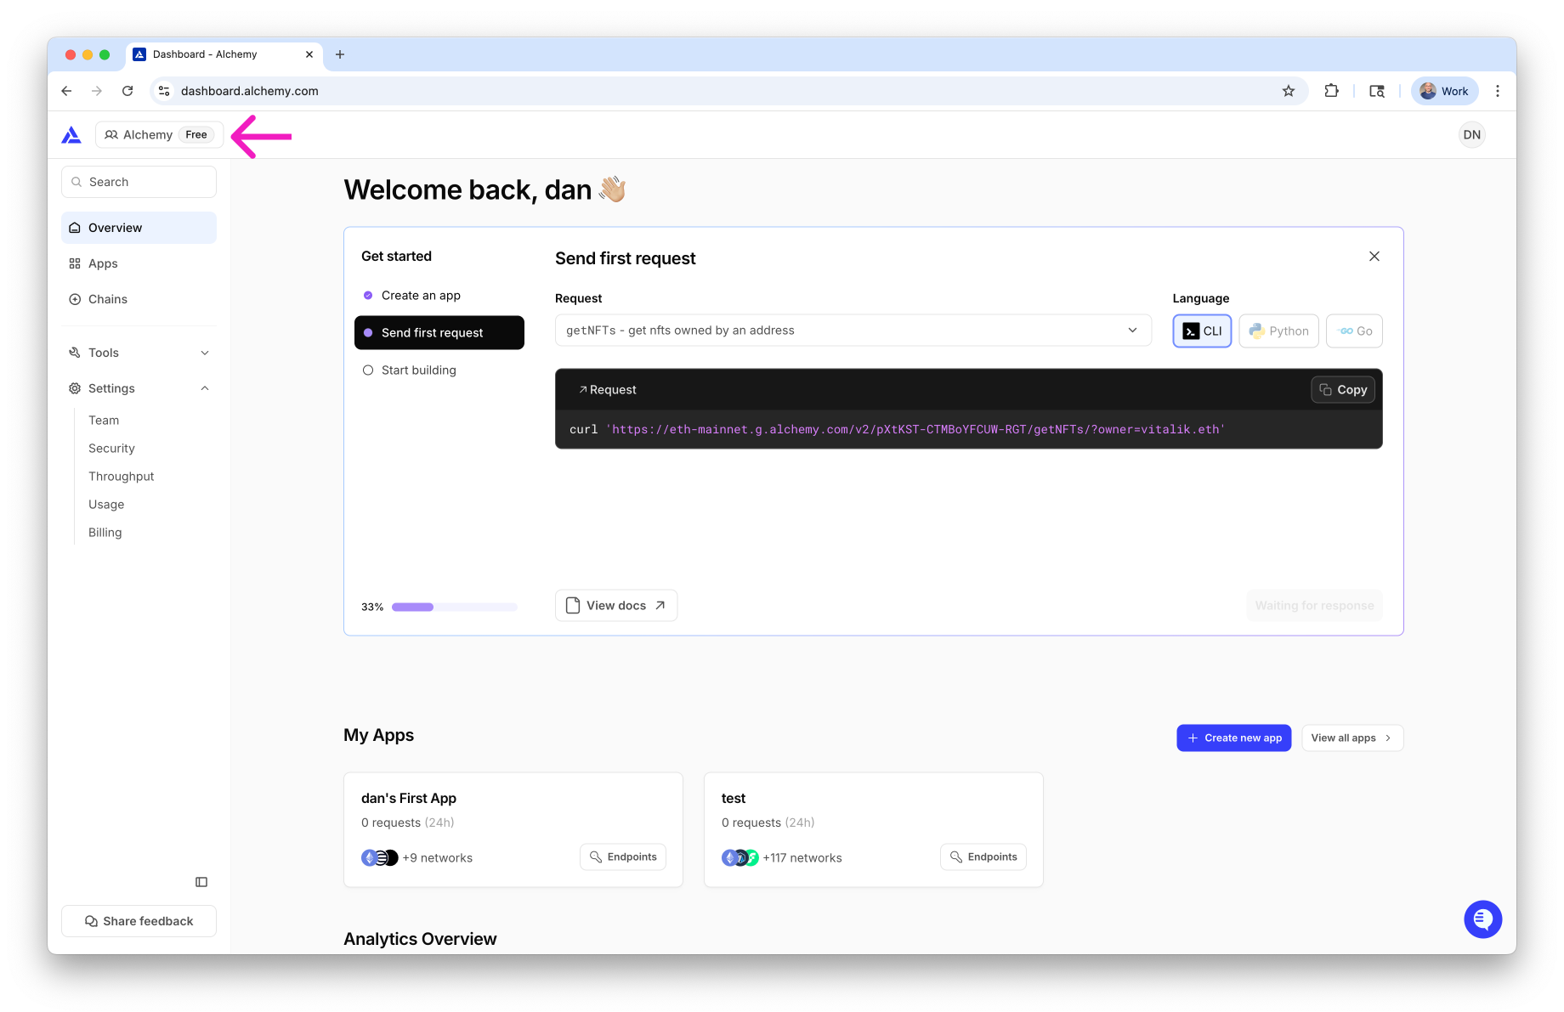Screen dimensions: 1564x1012
Task: Close the Get started panel
Action: click(x=1374, y=257)
